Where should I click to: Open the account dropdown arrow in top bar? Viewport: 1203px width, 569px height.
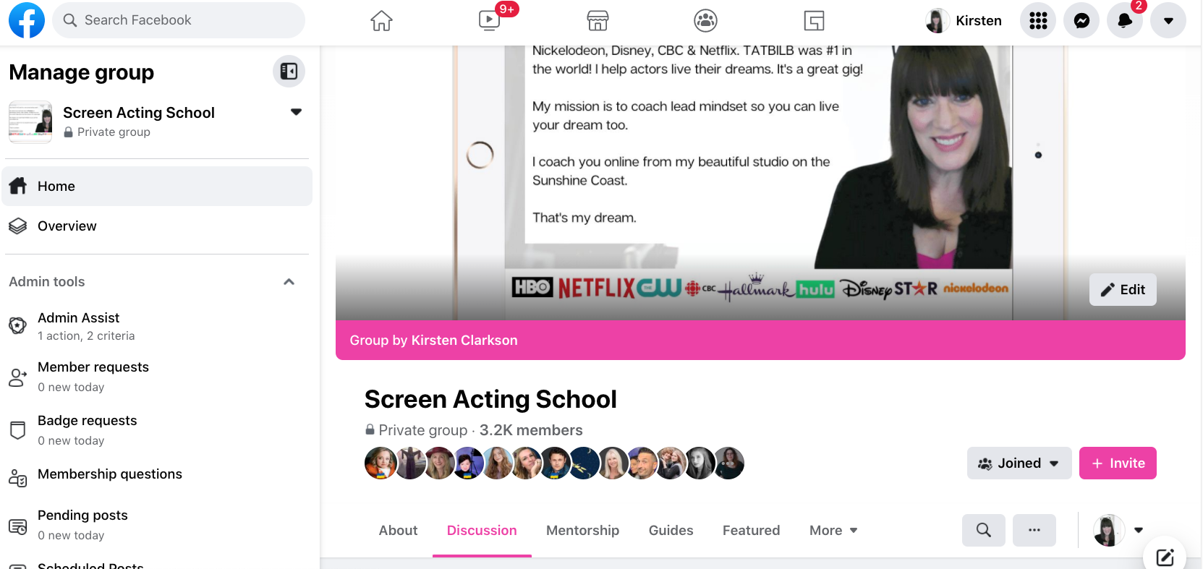pos(1168,21)
